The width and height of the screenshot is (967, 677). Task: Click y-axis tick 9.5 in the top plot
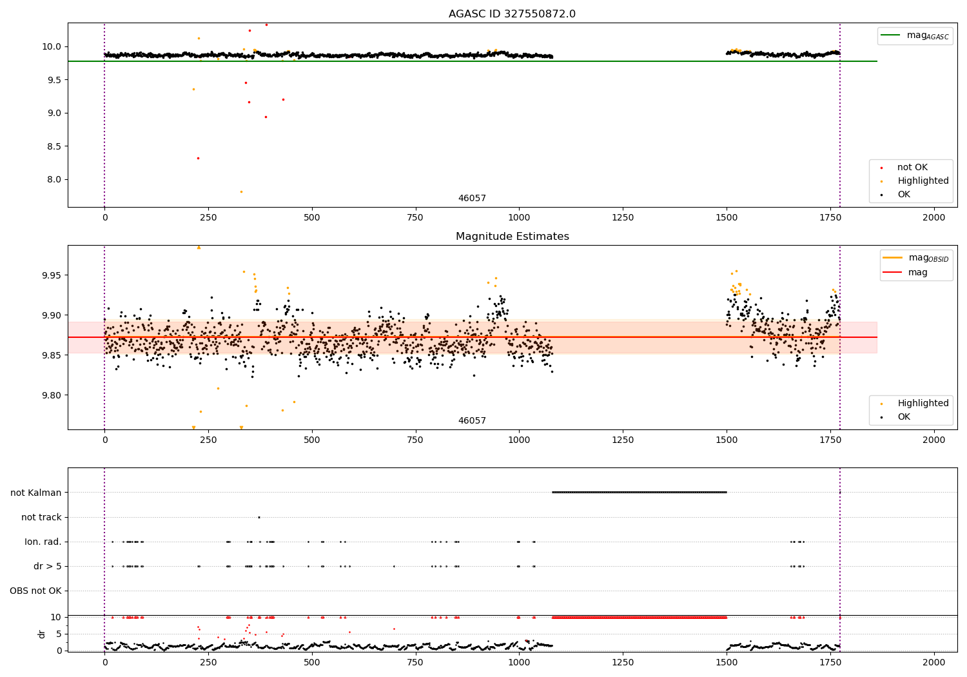(54, 80)
